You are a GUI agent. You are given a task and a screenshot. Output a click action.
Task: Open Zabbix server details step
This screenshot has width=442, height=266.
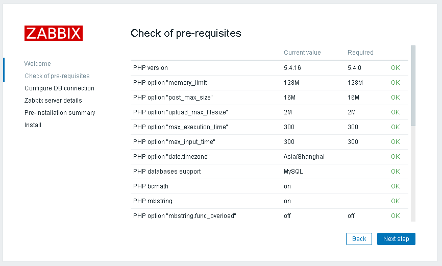53,101
